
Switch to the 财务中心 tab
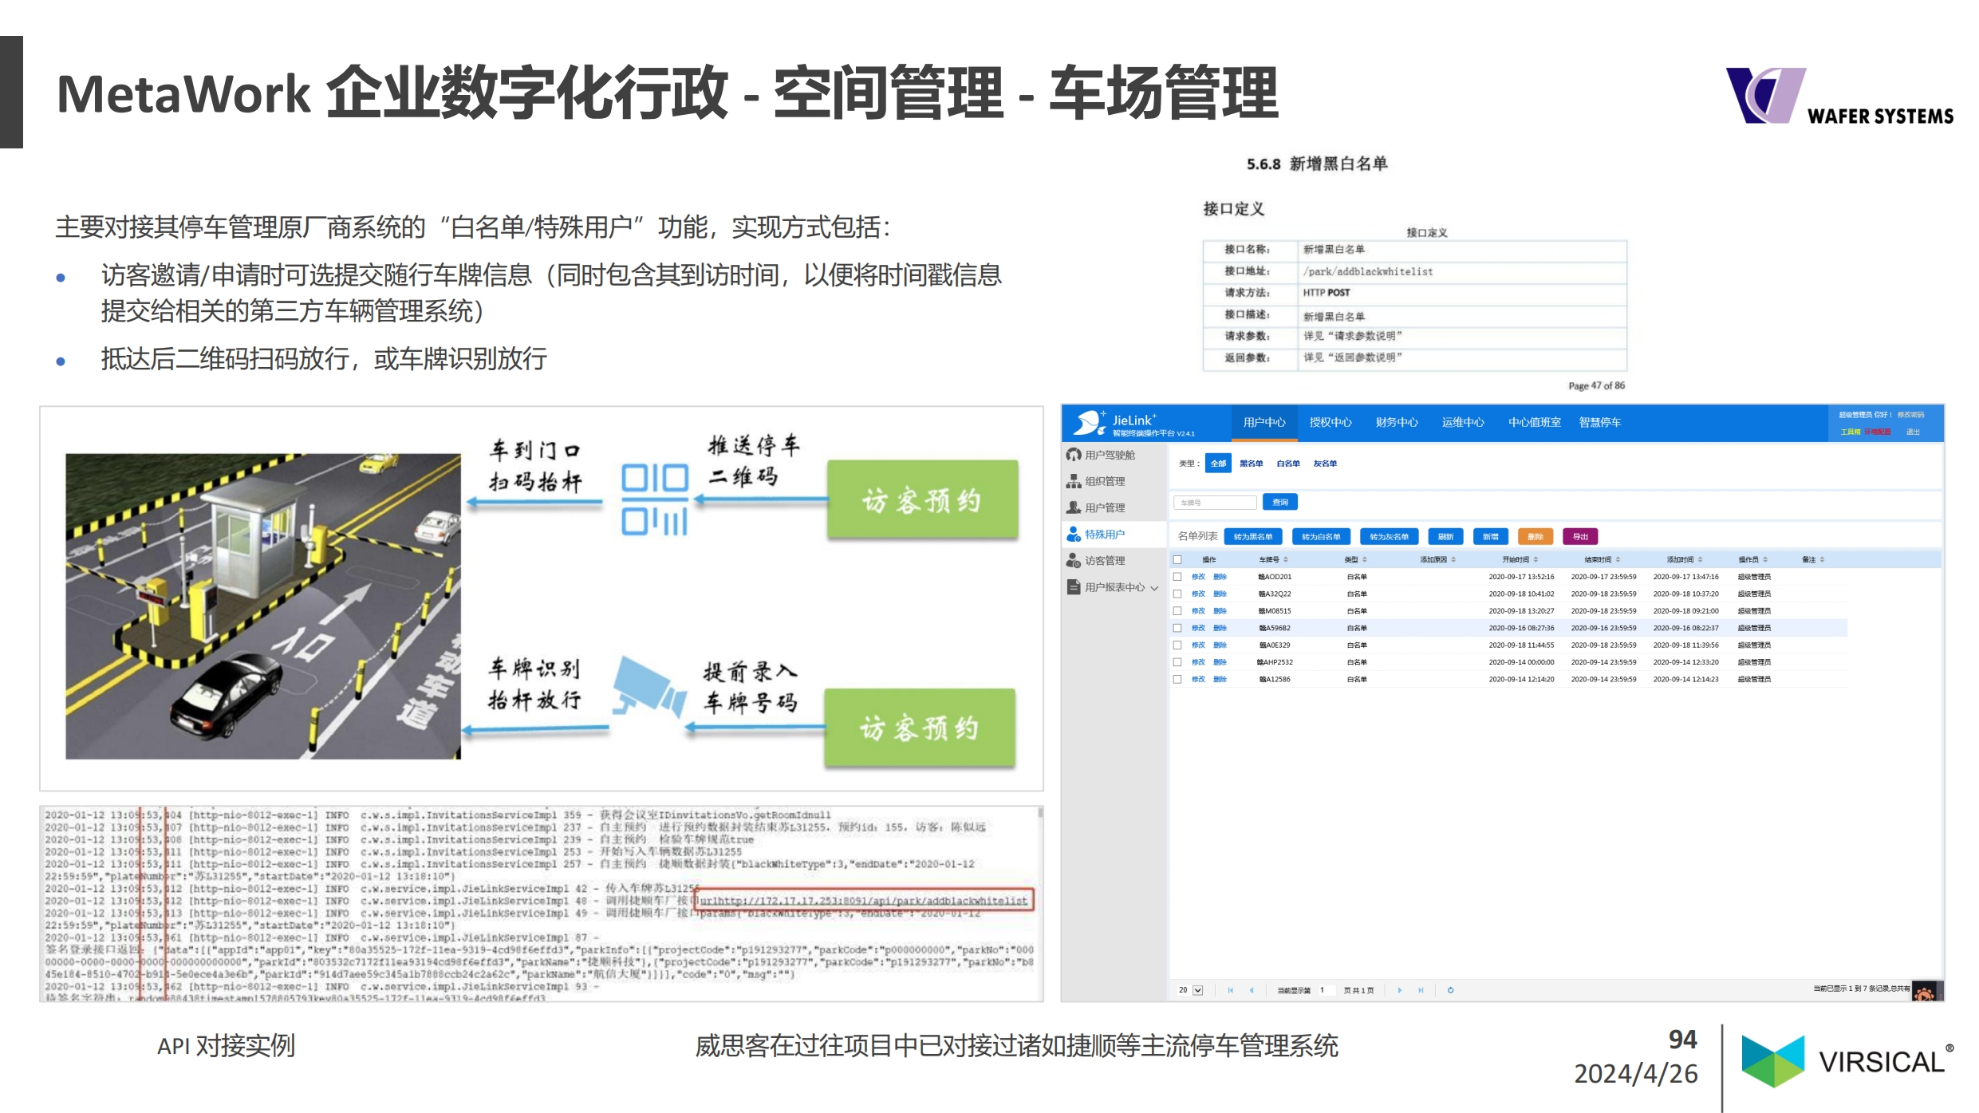click(1397, 422)
